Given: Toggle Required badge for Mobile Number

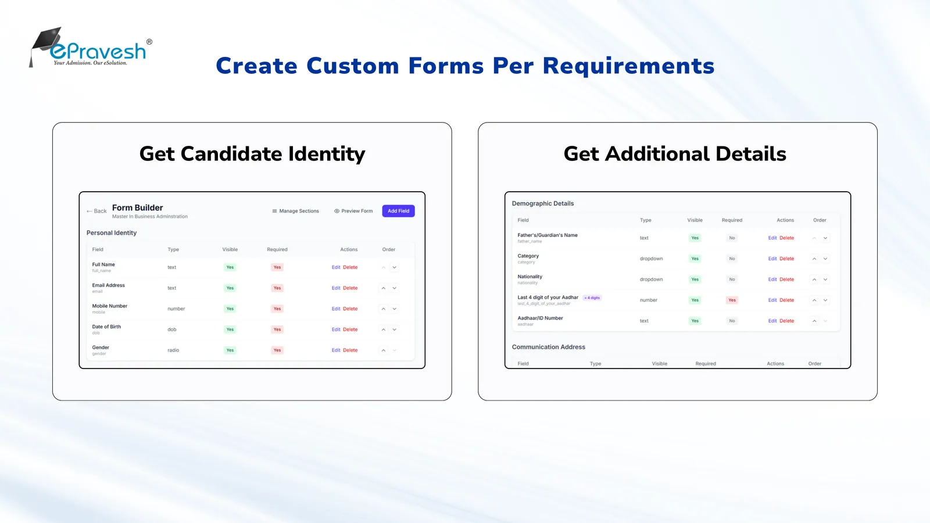Looking at the screenshot, I should (277, 309).
